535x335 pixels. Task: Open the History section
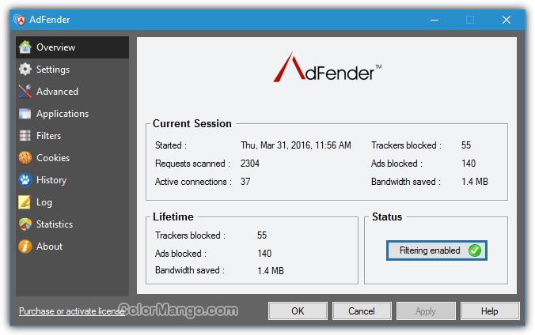72,180
